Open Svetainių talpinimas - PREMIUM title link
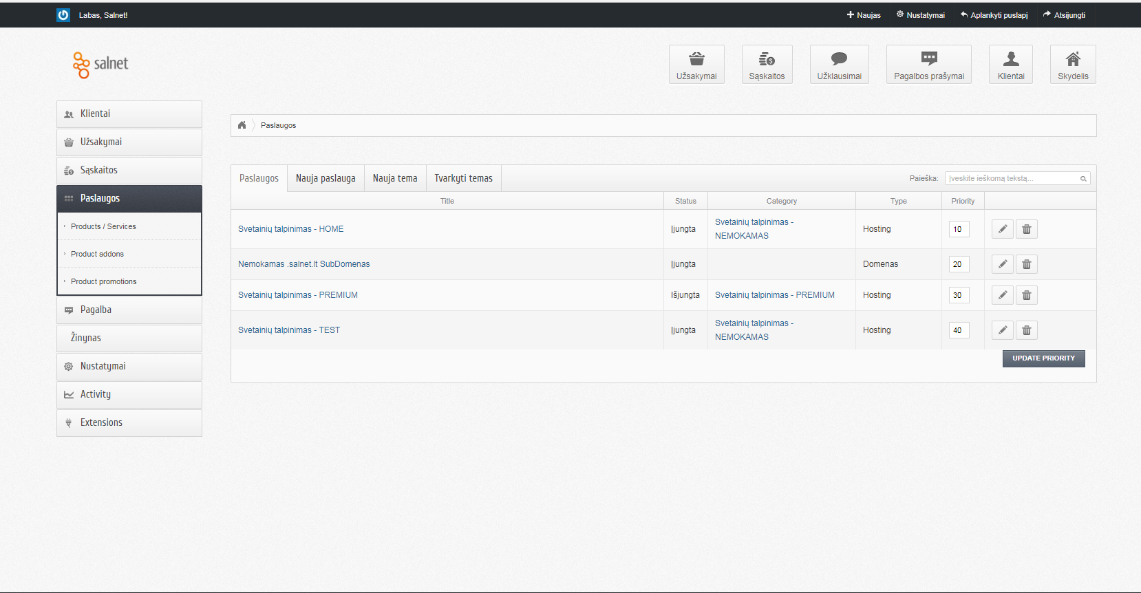This screenshot has width=1141, height=593. point(298,295)
